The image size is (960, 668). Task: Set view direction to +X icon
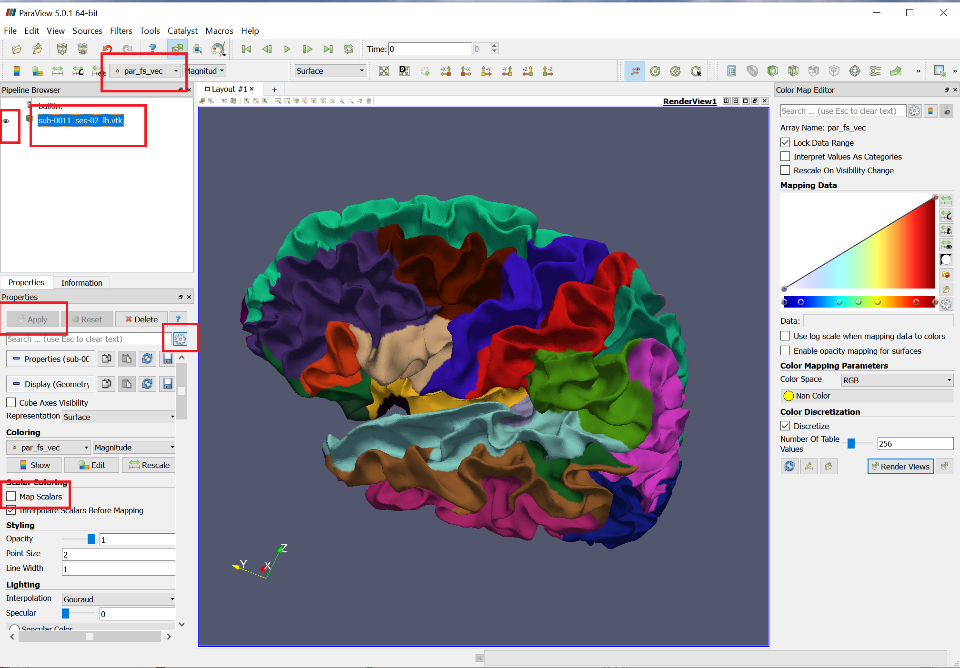click(x=445, y=71)
